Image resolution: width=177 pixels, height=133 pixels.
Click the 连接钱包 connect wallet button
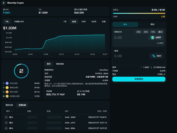139,79
